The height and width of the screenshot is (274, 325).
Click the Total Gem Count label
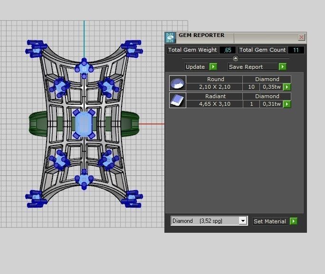tap(262, 50)
